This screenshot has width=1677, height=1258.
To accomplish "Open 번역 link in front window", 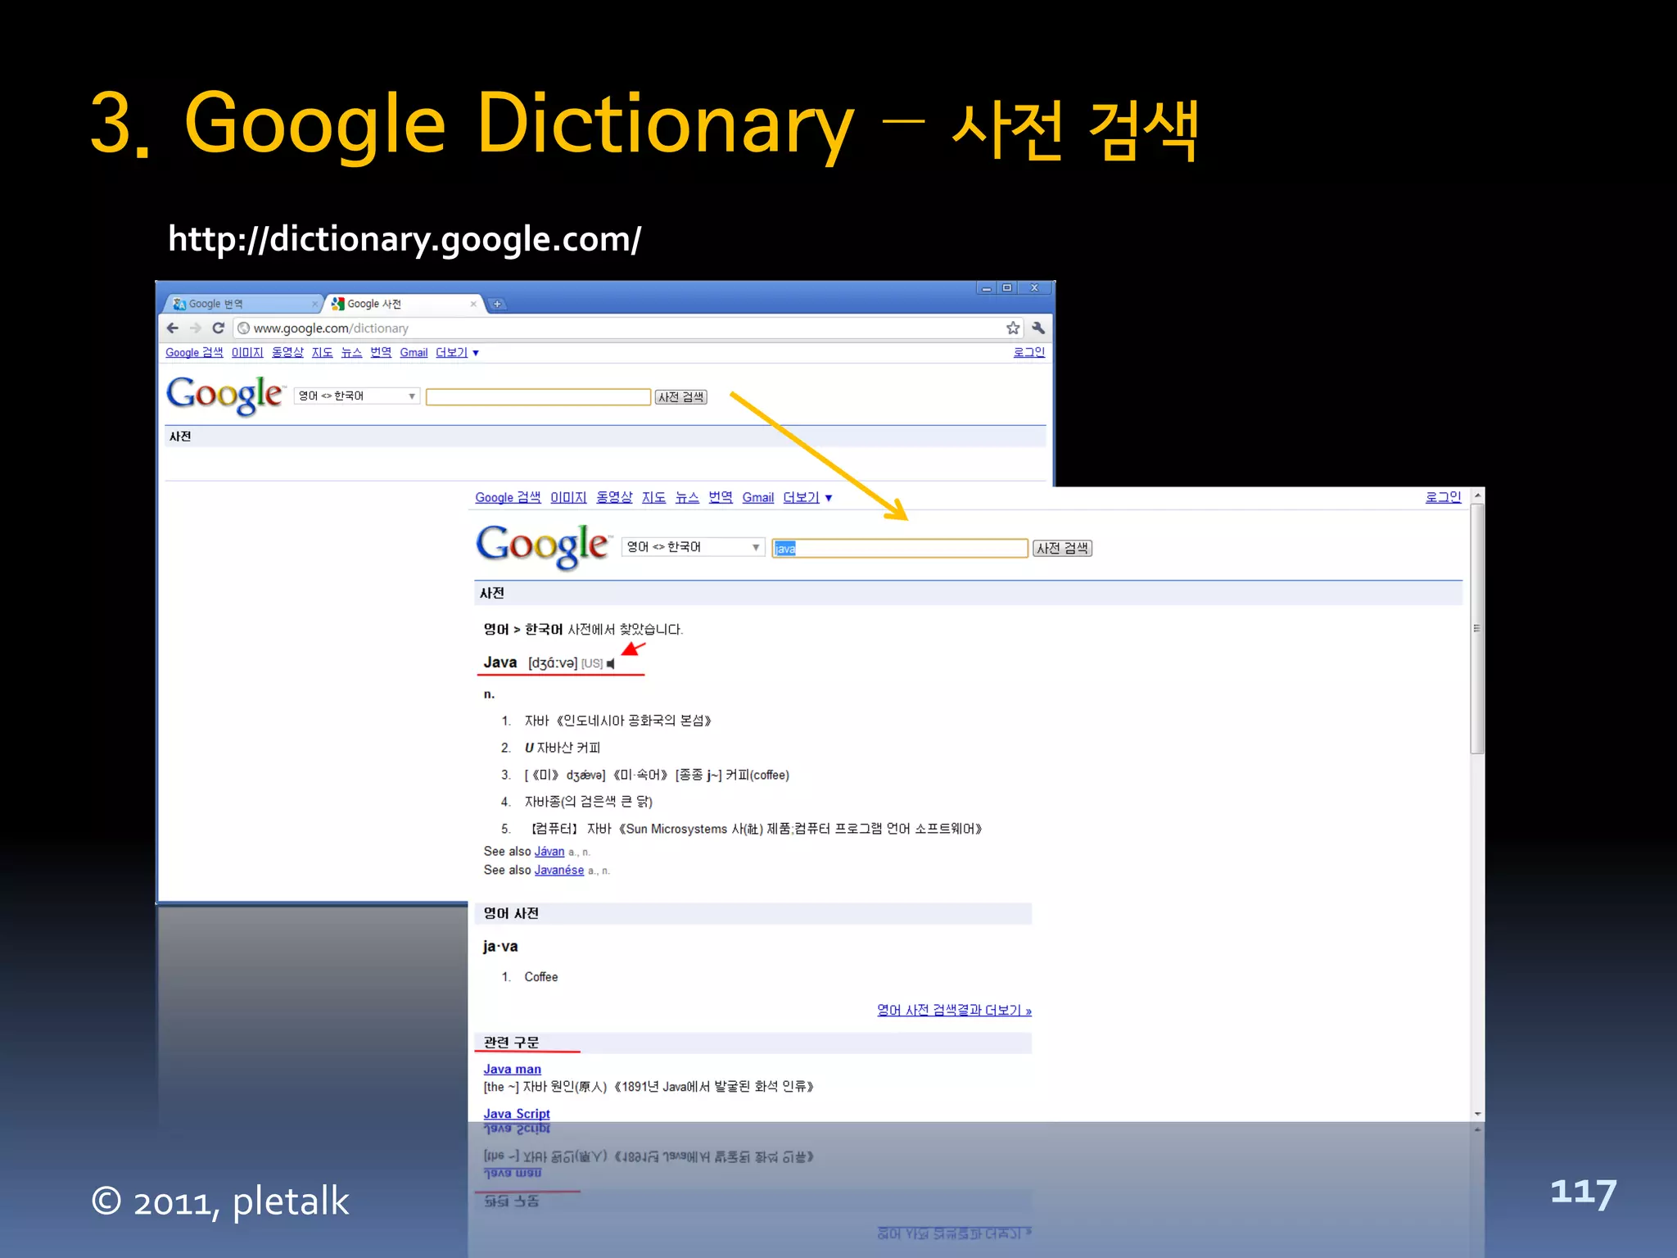I will tap(721, 497).
